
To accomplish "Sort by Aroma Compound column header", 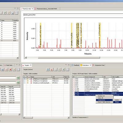I will tap(93, 77).
